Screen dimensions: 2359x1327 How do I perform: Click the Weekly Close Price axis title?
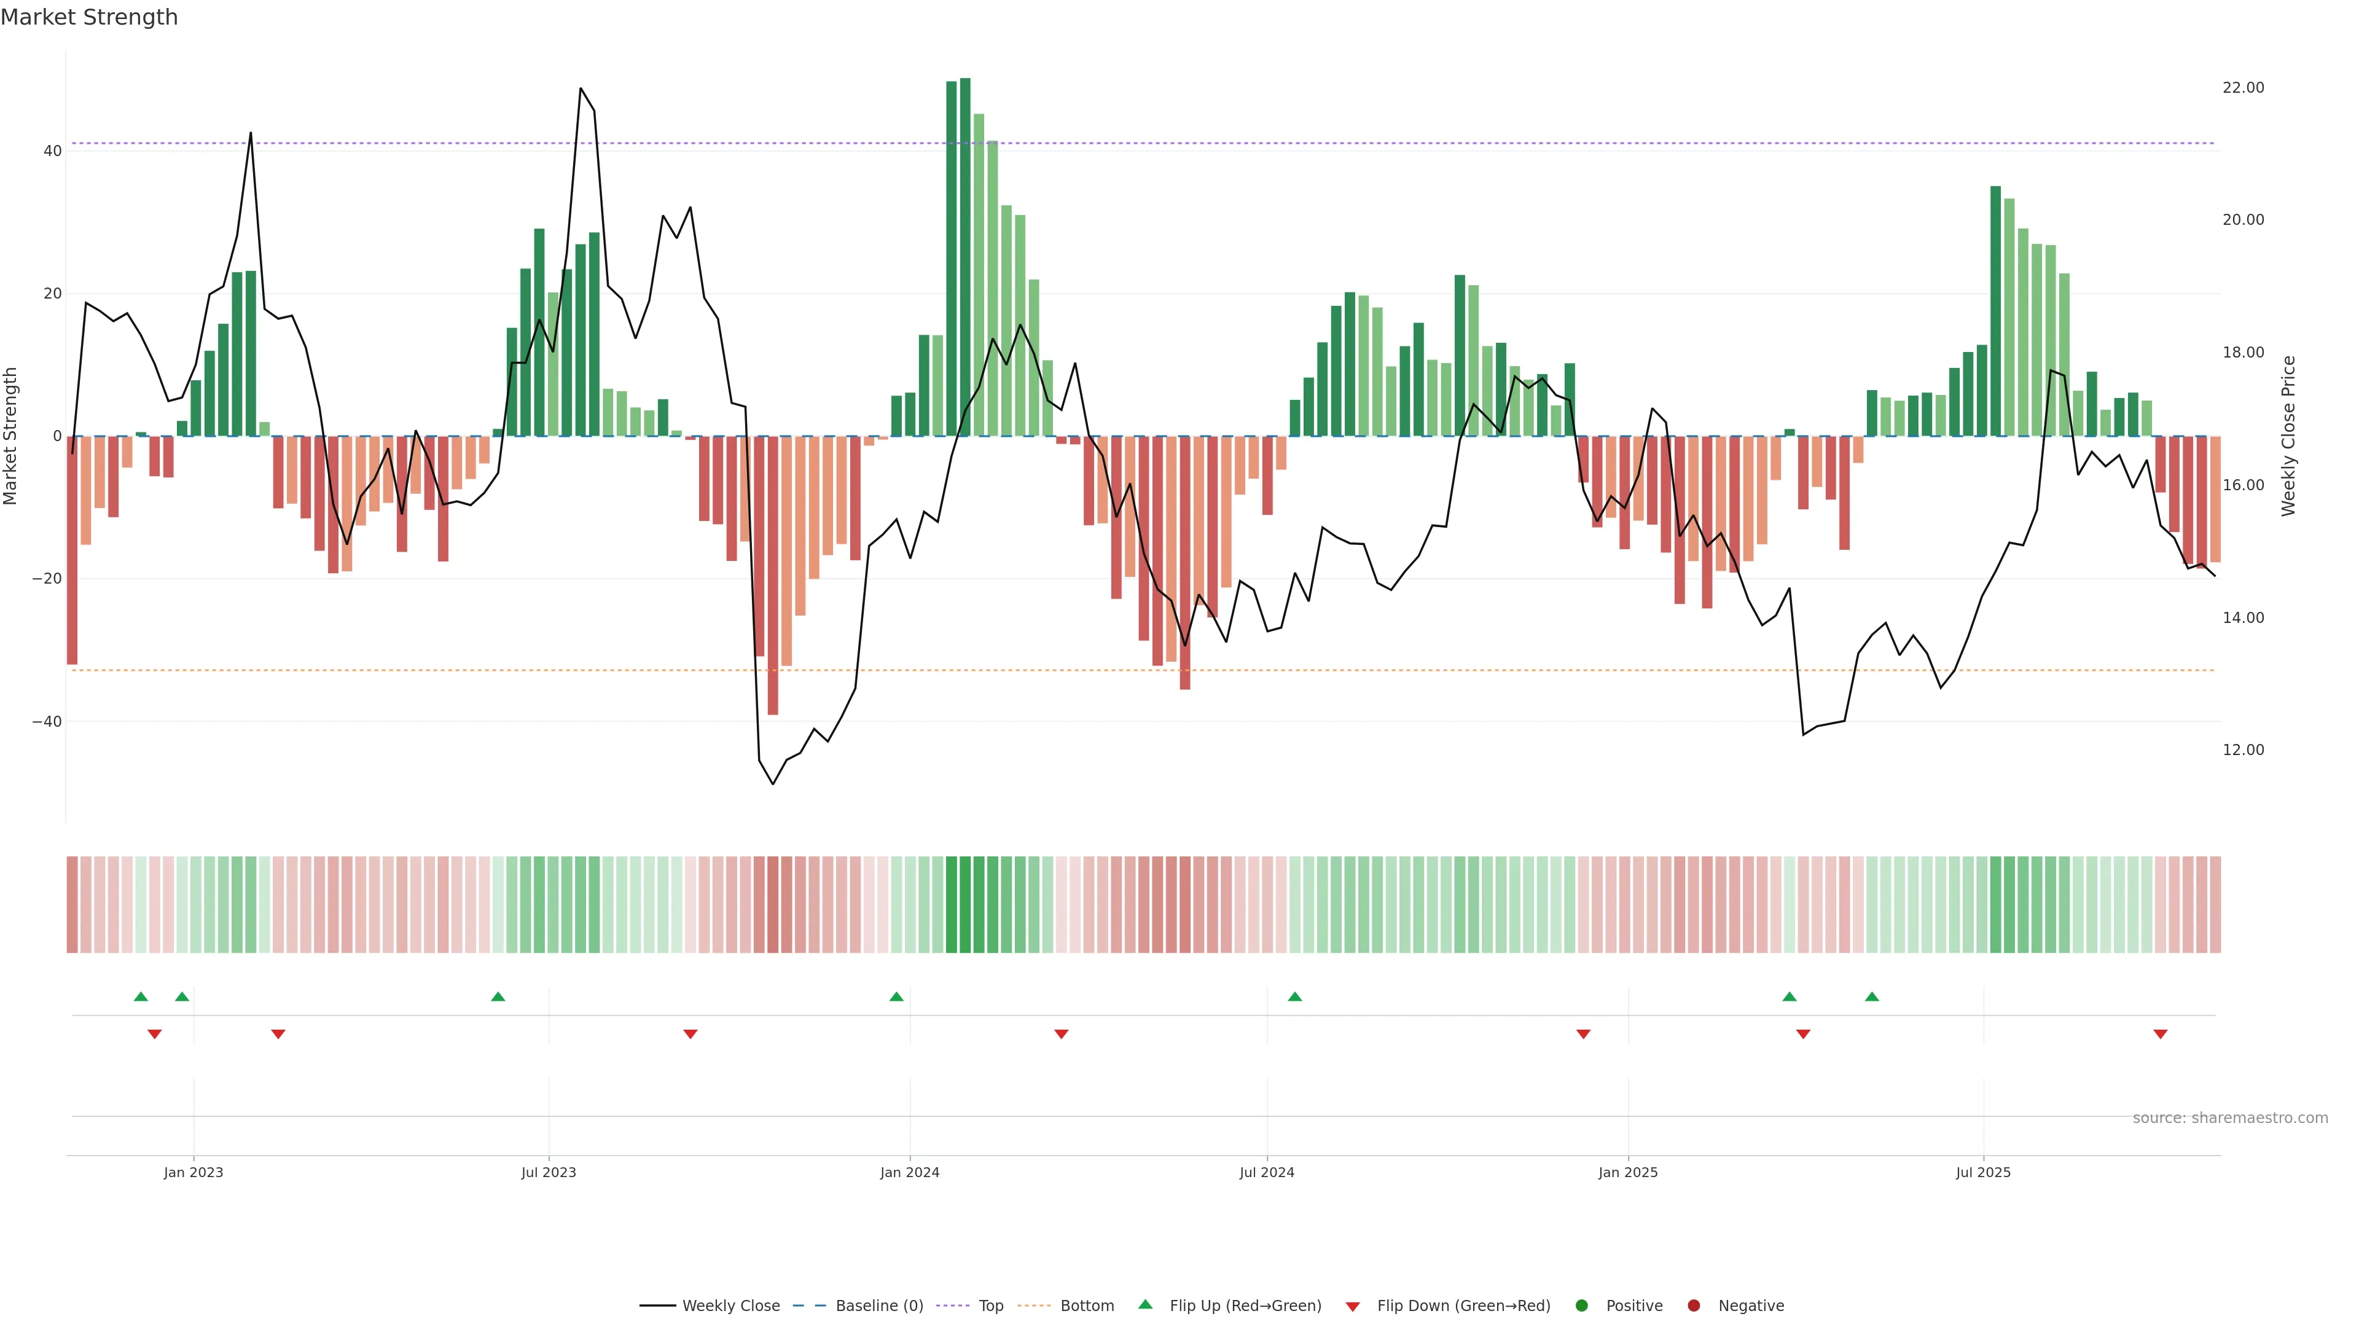coord(2290,436)
